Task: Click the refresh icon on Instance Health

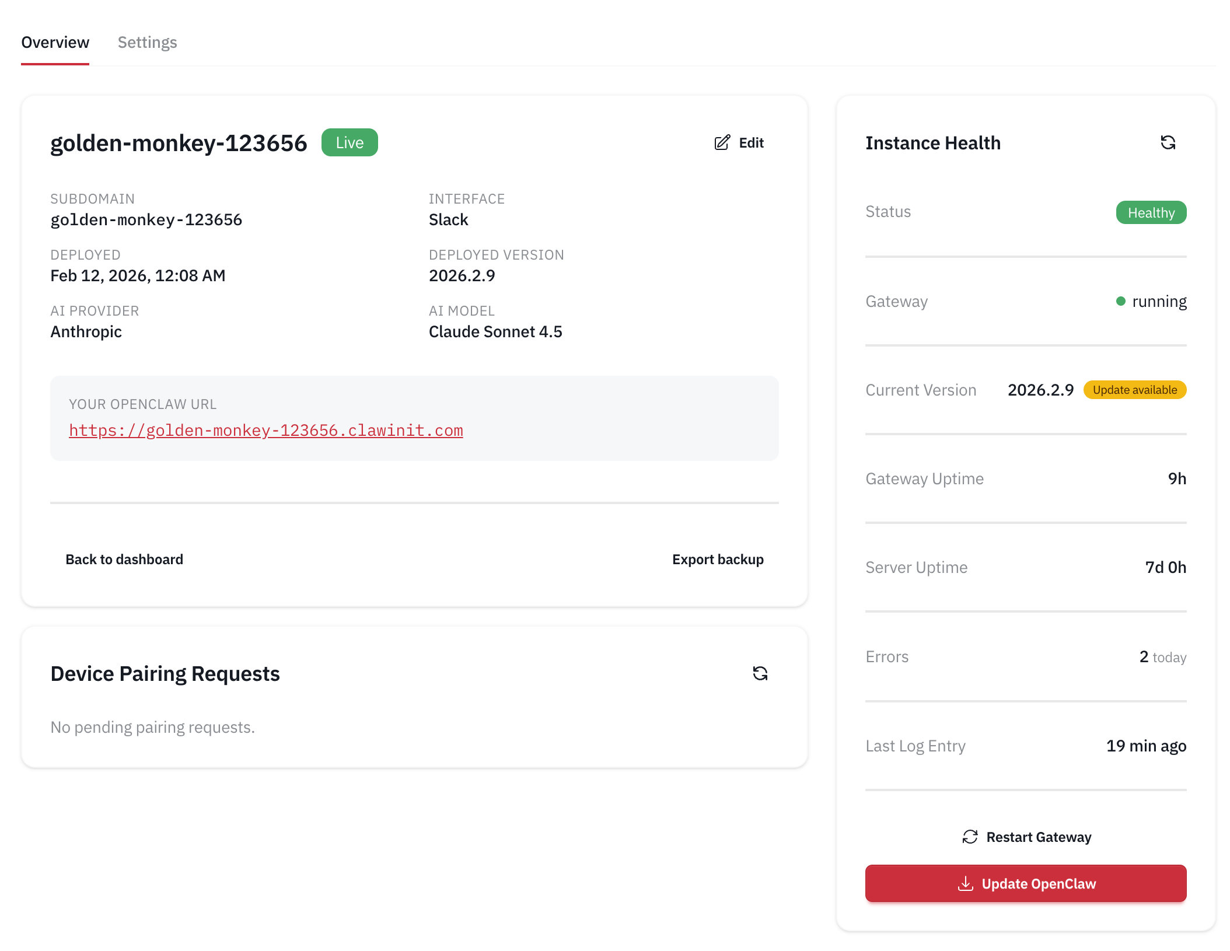Action: tap(1168, 142)
